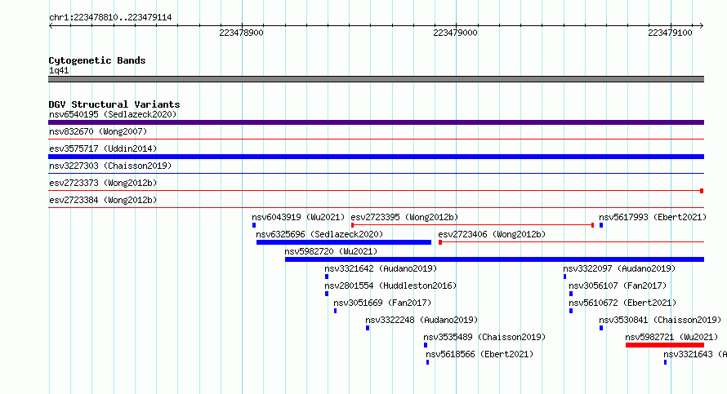The image size is (727, 394).
Task: Select the red esv2723395 variant line
Action: click(x=472, y=225)
